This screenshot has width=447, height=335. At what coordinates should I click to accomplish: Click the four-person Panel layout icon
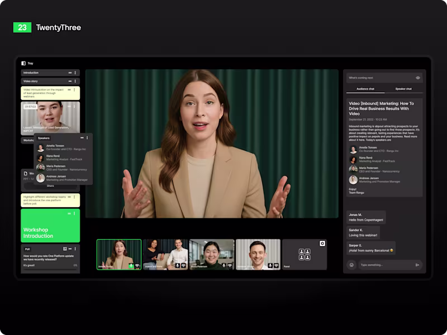(305, 255)
